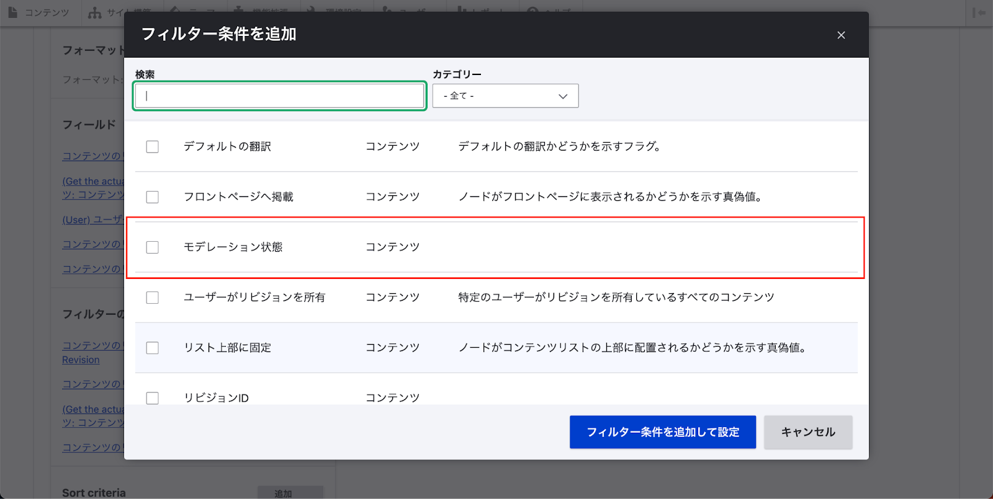Tick the モデレーション状態 checkbox
The height and width of the screenshot is (499, 993).
click(x=152, y=247)
